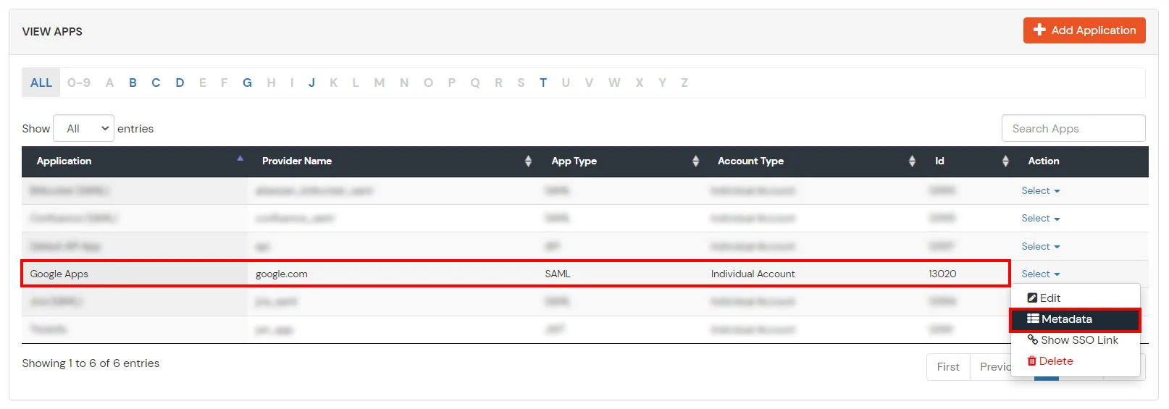The width and height of the screenshot is (1169, 409).
Task: Click the 13020 Id cell
Action: [967, 274]
